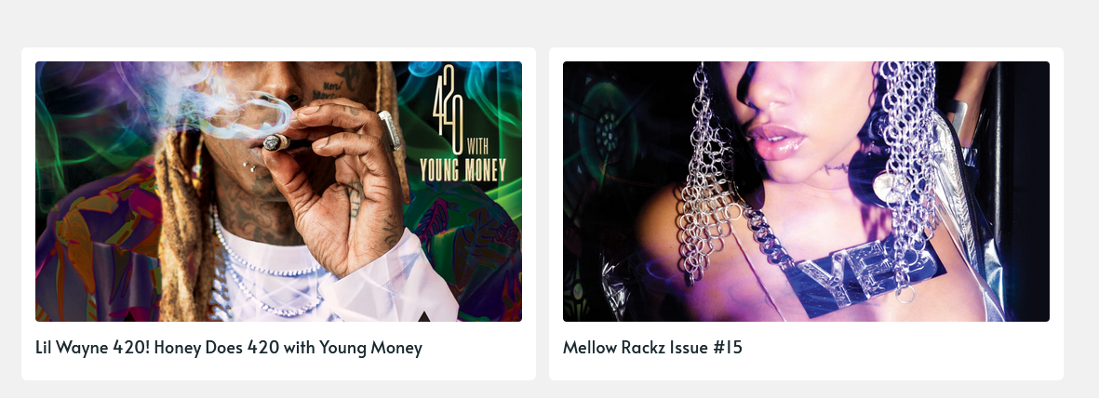Click the 'Lil Wayne 420! Honey Does 420 with Young Money' title
The height and width of the screenshot is (398, 1099).
point(229,348)
